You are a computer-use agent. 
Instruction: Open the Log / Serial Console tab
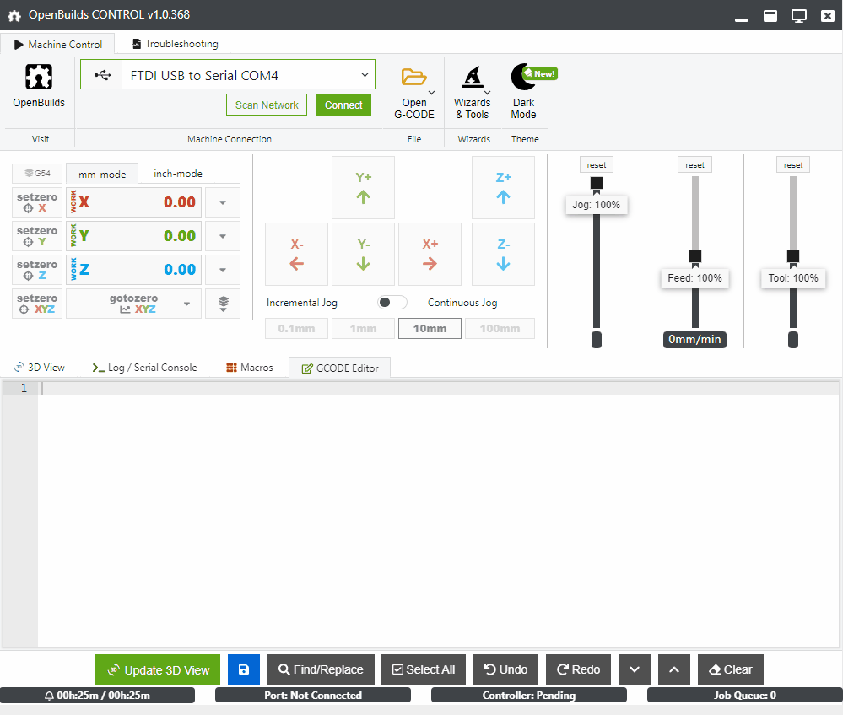[x=144, y=368]
